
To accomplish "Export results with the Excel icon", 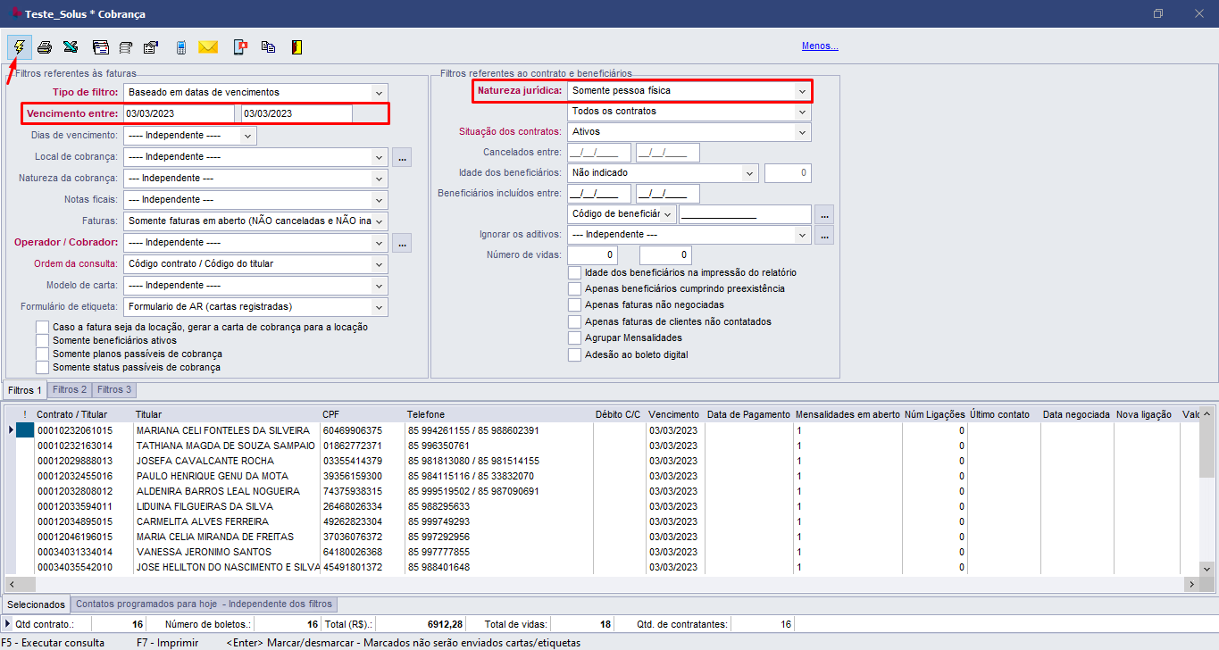I will [71, 47].
